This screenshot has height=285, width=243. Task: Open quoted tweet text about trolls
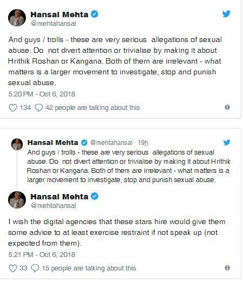click(129, 166)
